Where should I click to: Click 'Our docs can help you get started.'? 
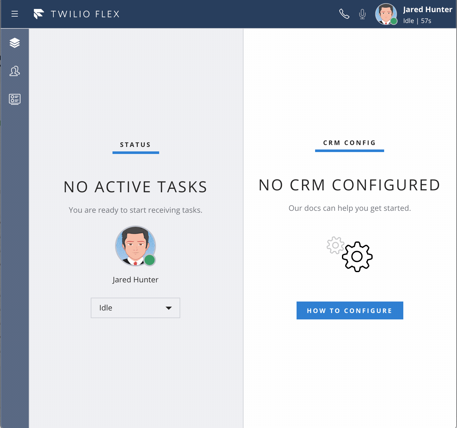point(350,208)
